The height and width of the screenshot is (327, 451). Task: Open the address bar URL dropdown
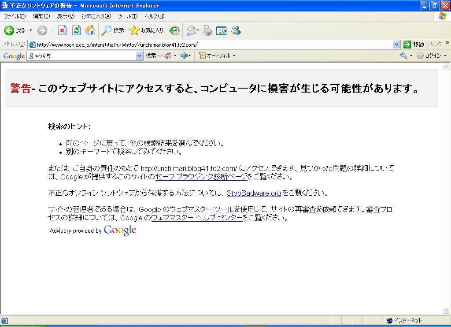396,45
